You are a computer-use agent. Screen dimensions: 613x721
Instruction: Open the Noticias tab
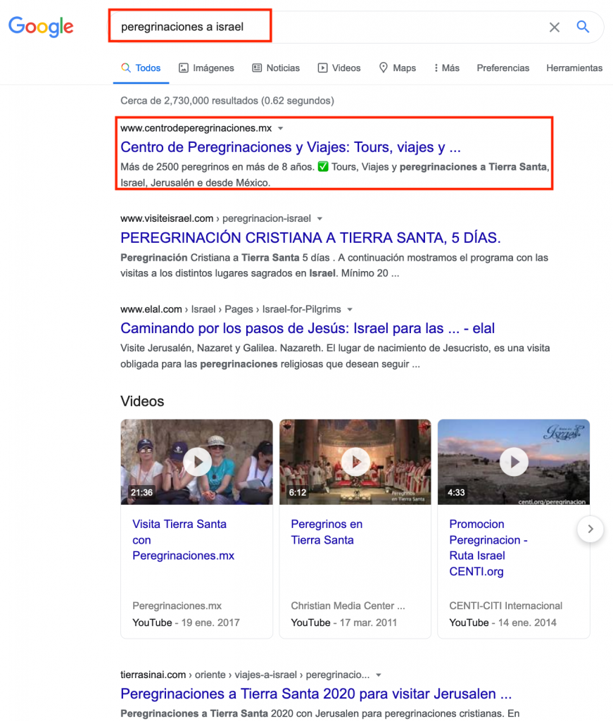(x=276, y=68)
